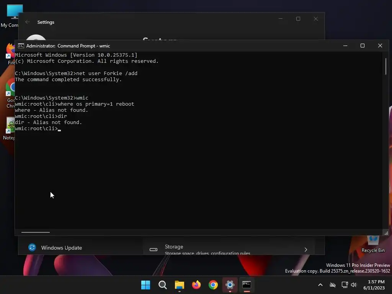392x294 pixels.
Task: Expand Storage row chevron arrow
Action: pyautogui.click(x=306, y=250)
